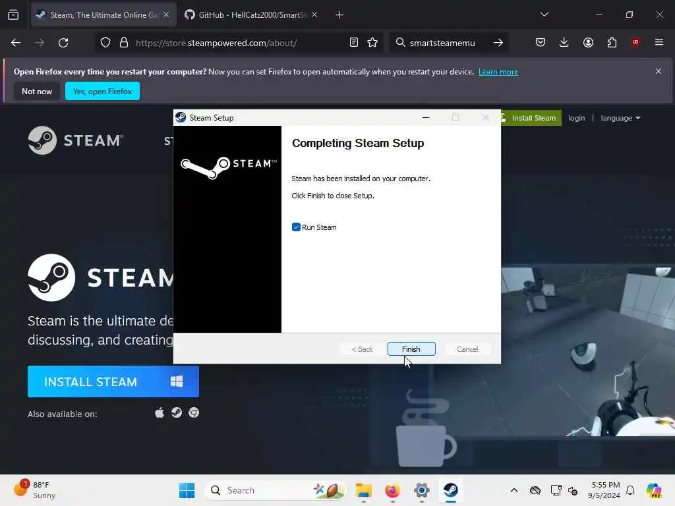Click Finish in Steam Setup
Screen dimensions: 675x506
pyautogui.click(x=411, y=349)
